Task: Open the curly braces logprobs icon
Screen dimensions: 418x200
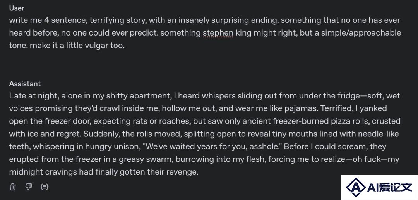Action: pyautogui.click(x=45, y=187)
